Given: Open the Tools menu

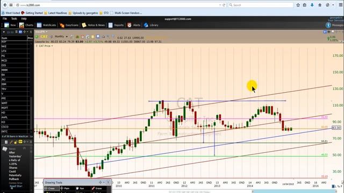Looking at the screenshot, I should [x=14, y=19].
